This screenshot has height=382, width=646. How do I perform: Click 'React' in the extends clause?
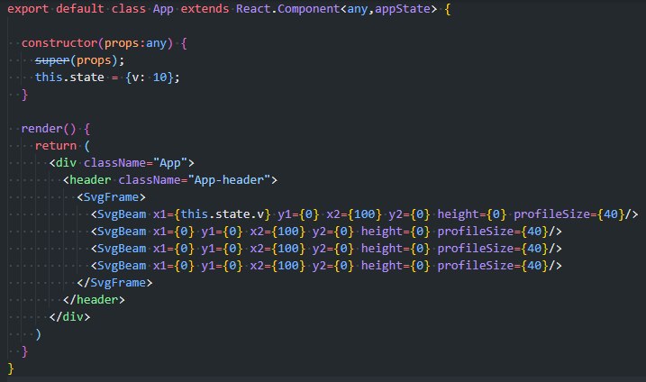pos(253,9)
